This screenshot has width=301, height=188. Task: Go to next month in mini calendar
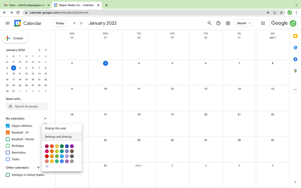46,50
